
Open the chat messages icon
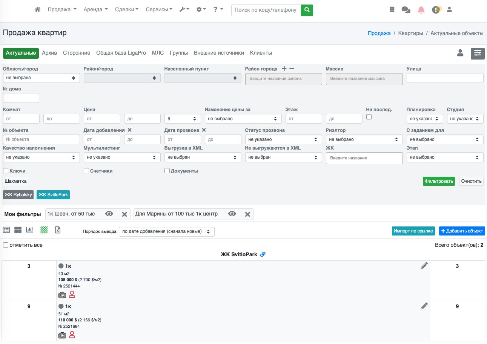pyautogui.click(x=406, y=10)
